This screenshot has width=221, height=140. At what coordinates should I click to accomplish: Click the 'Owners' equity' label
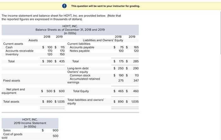pyautogui.click(x=78, y=72)
